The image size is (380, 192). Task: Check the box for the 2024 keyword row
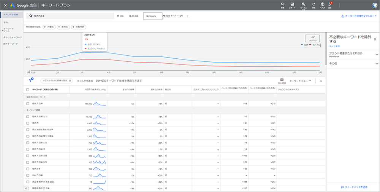(28, 182)
